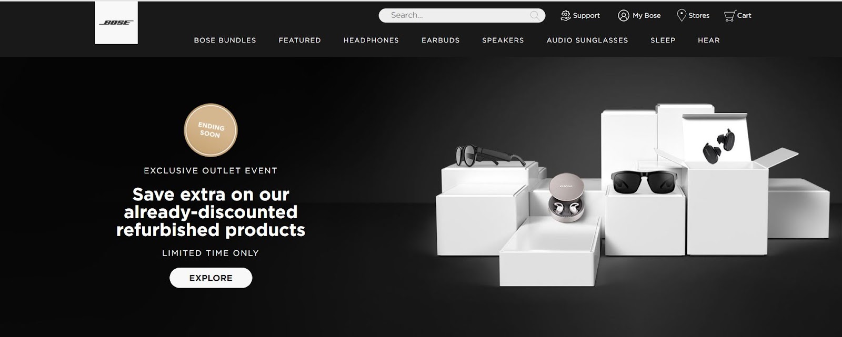This screenshot has height=337, width=842.
Task: Expand the Headphones menu
Action: (x=371, y=40)
